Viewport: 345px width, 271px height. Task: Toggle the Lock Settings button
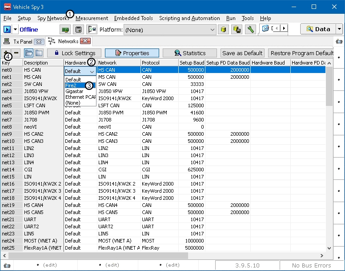tap(74, 53)
